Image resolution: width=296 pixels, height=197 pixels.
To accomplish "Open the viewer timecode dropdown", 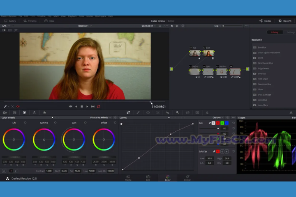I will (148, 26).
